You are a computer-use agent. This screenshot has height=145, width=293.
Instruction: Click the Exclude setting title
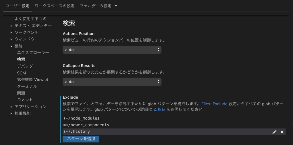point(70,97)
